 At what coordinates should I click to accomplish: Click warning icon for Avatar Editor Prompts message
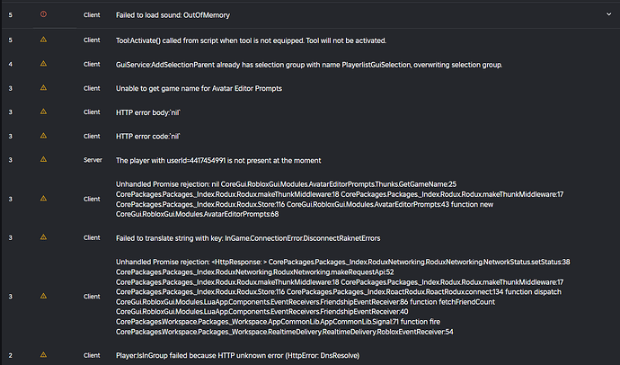[43, 88]
